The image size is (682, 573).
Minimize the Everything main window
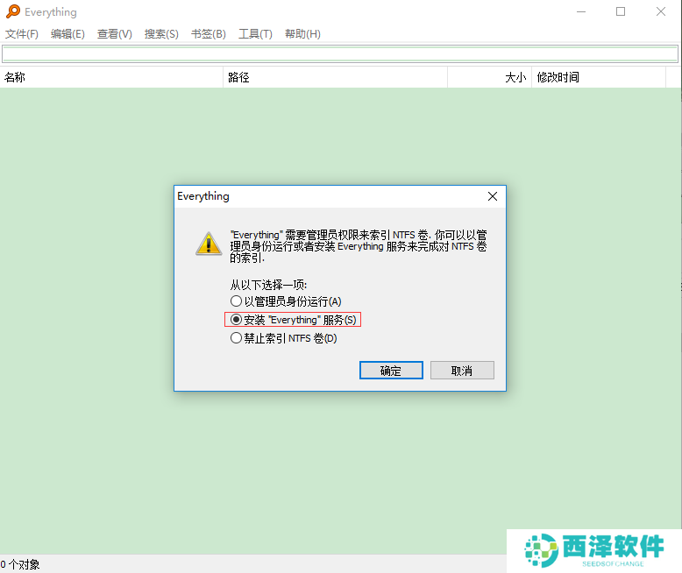tap(581, 11)
